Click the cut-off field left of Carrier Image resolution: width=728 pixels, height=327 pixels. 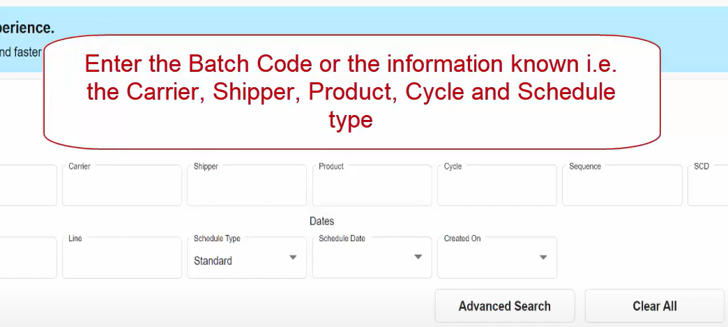[x=28, y=186]
